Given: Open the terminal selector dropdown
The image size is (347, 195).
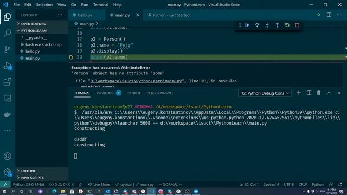Looking at the screenshot, I should tap(265, 93).
